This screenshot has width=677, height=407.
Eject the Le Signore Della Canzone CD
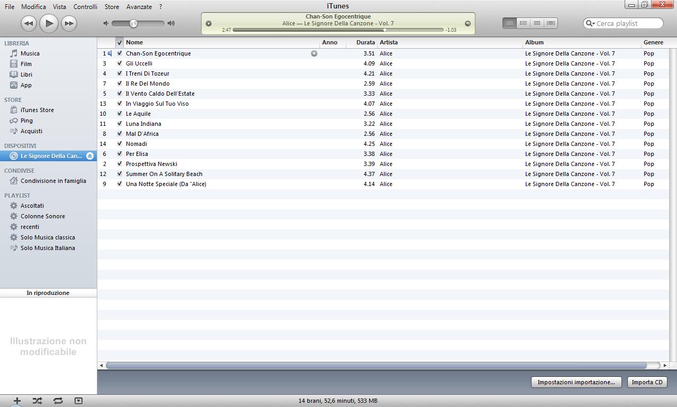tap(90, 156)
